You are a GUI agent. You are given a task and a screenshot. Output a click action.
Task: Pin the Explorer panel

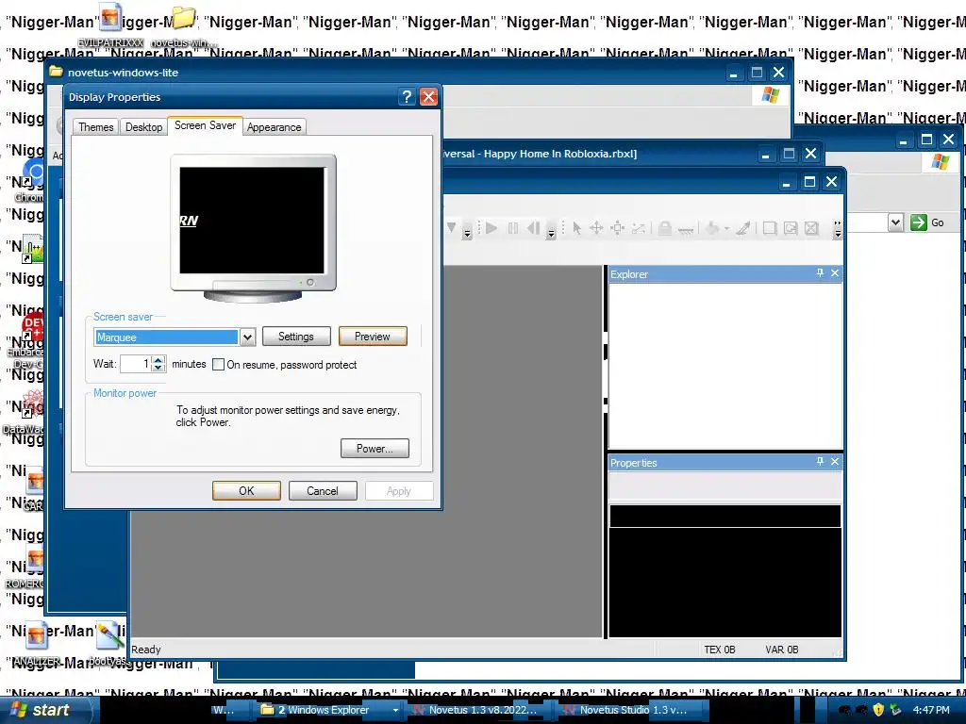click(x=820, y=272)
